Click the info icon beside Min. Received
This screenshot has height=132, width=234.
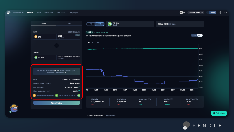point(79,87)
